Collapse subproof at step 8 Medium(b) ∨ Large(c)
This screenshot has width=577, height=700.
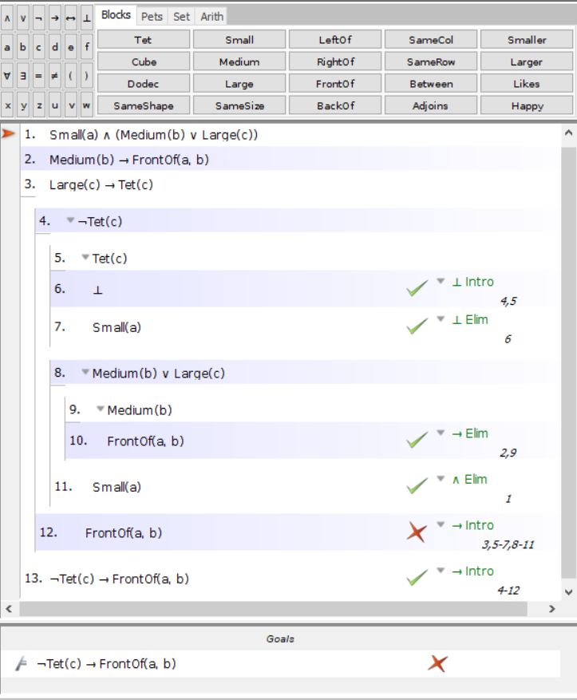pos(85,372)
